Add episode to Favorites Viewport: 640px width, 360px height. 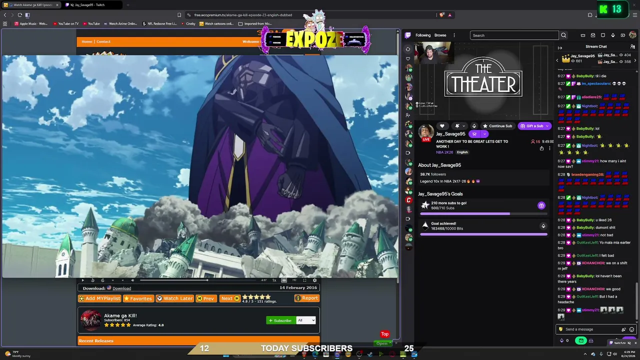(x=137, y=298)
